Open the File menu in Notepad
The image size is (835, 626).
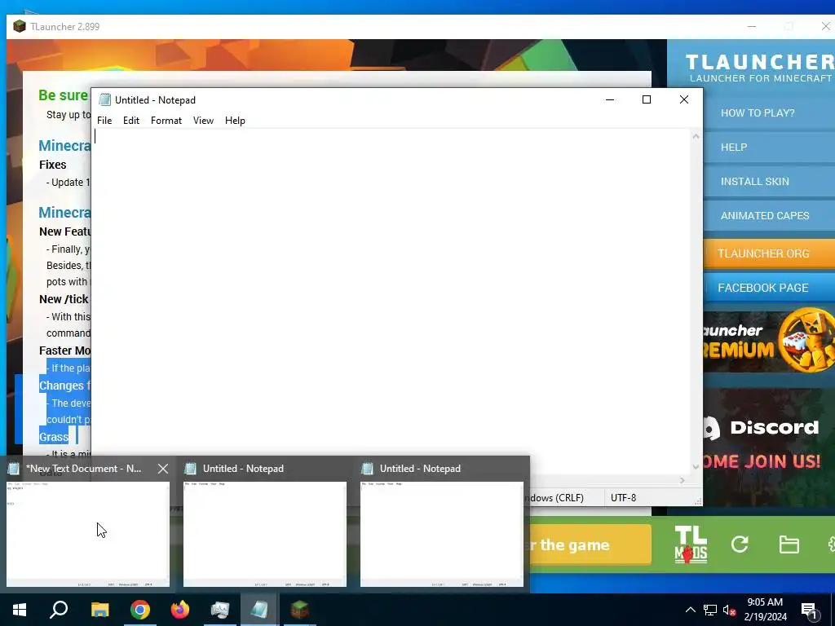pos(104,121)
